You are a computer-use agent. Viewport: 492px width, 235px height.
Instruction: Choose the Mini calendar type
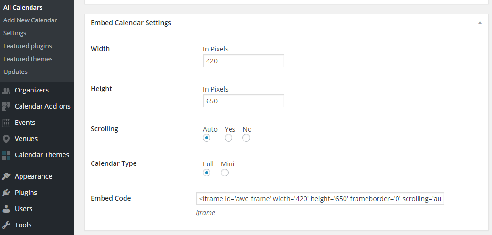(x=225, y=173)
